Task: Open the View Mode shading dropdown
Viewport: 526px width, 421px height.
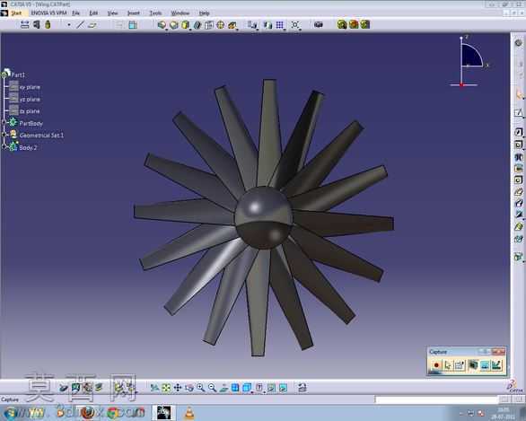Action: click(259, 388)
